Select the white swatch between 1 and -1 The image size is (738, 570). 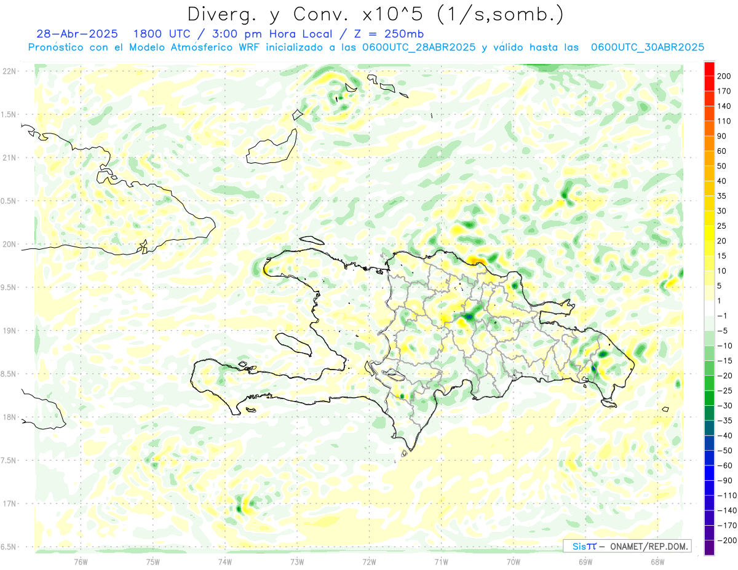point(709,309)
